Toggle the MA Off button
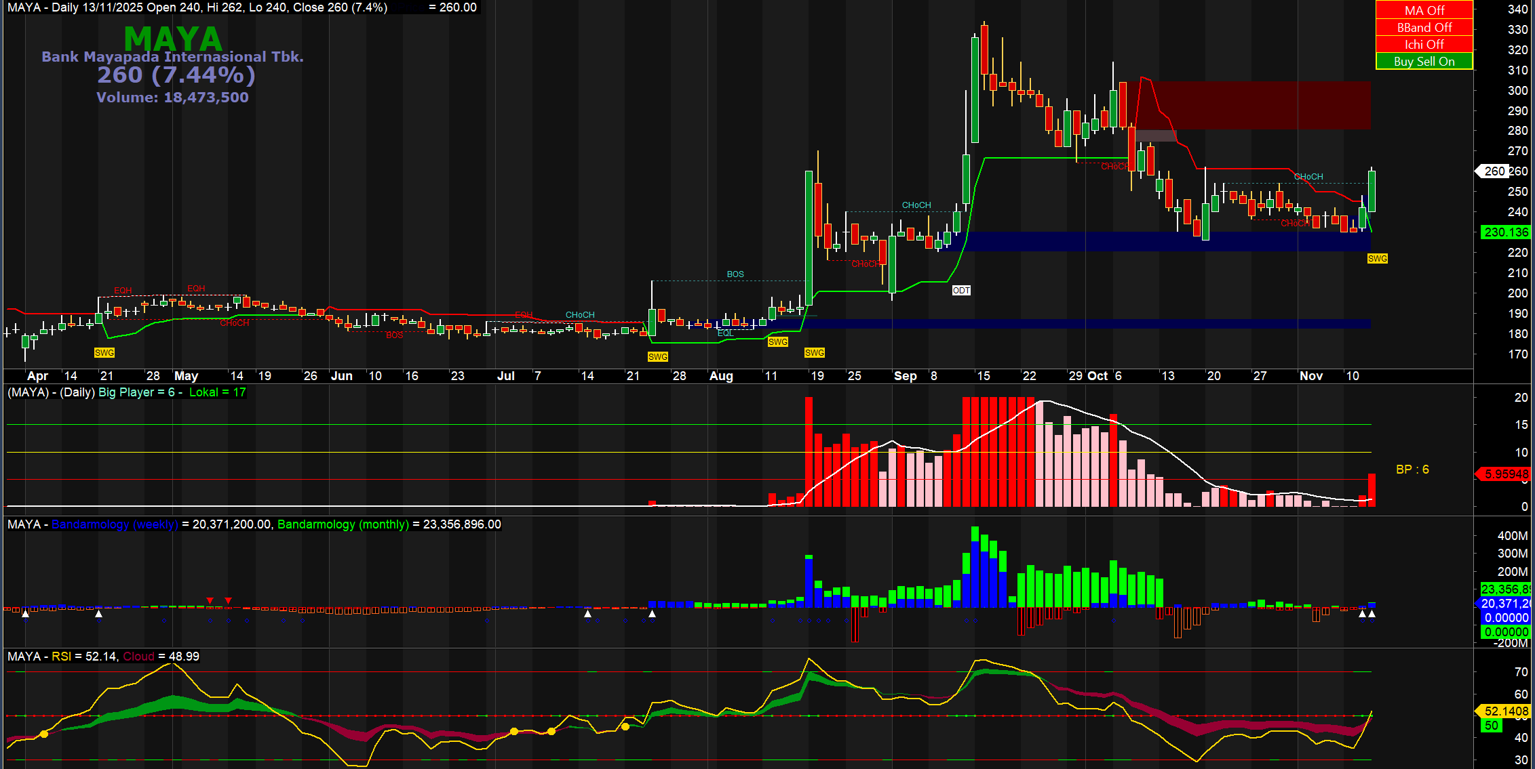 click(1424, 10)
